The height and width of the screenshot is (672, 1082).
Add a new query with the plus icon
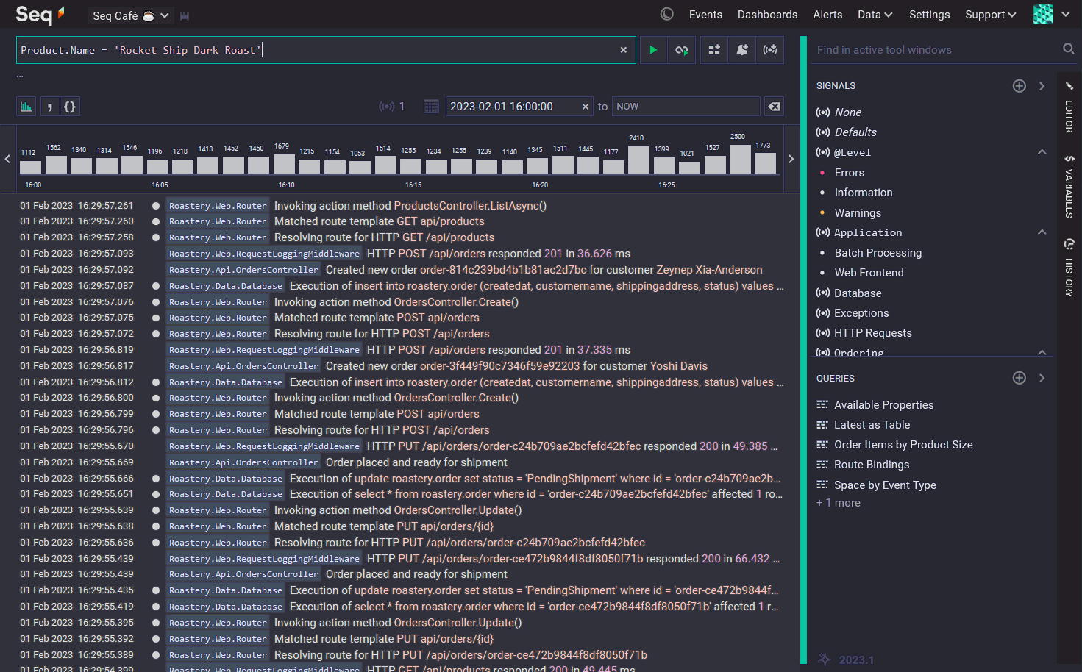1019,378
